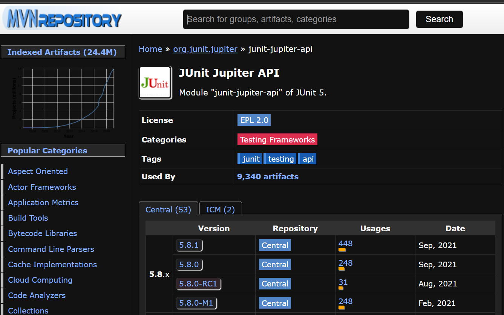Focus the artifact search field

[x=296, y=19]
